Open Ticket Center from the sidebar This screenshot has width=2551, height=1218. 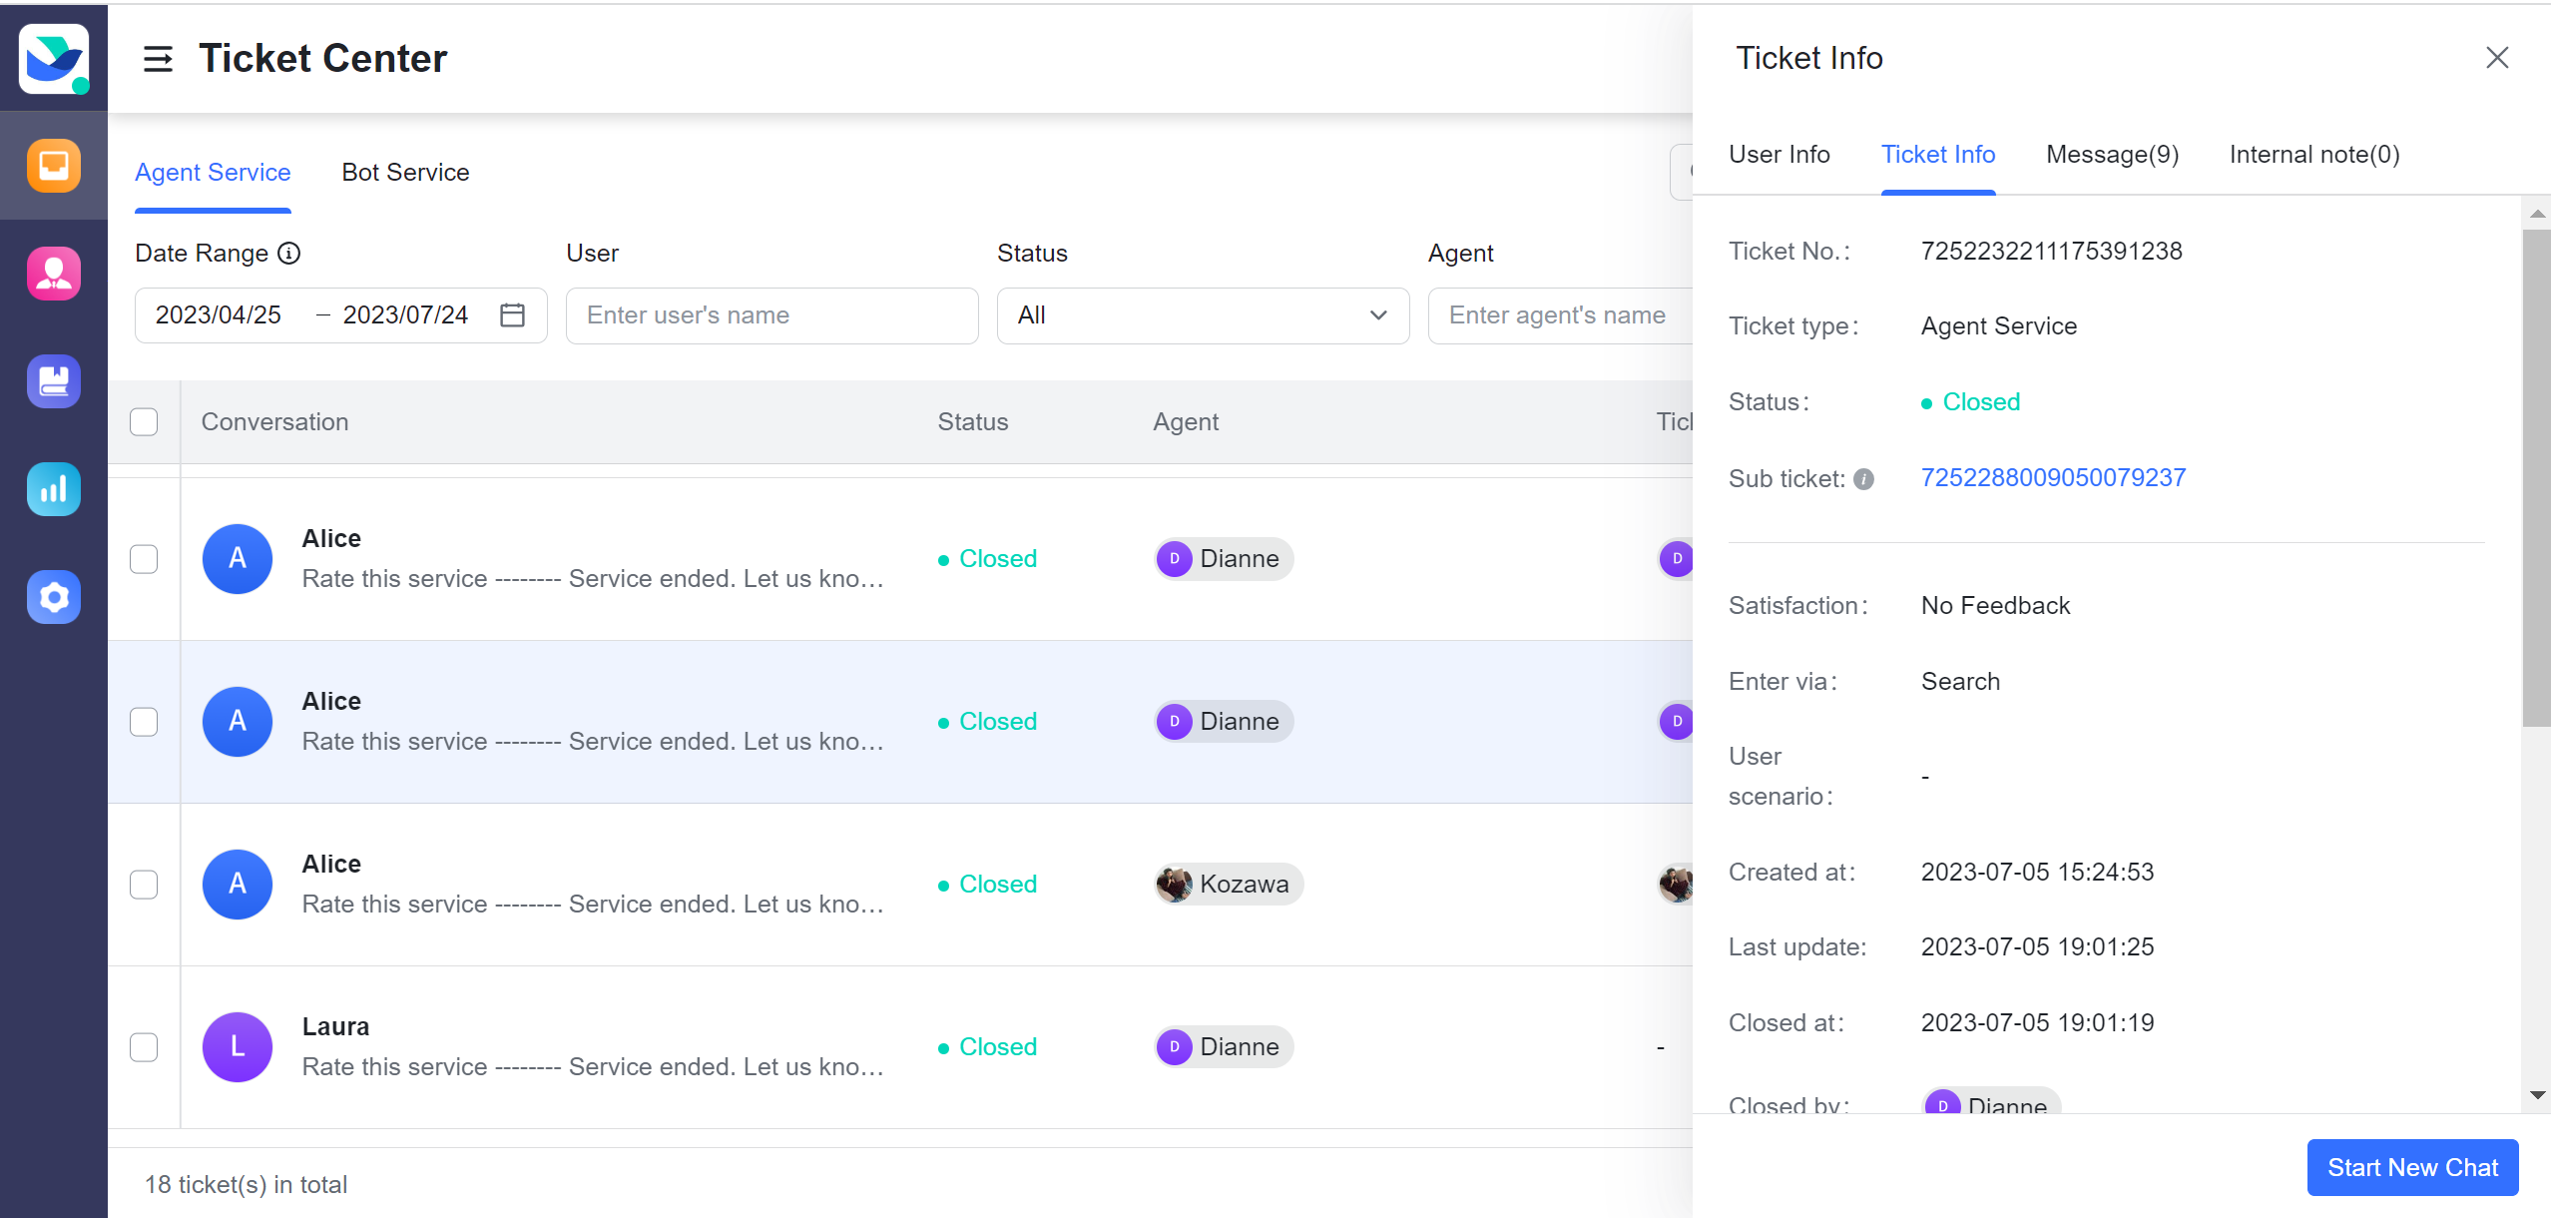(x=53, y=165)
